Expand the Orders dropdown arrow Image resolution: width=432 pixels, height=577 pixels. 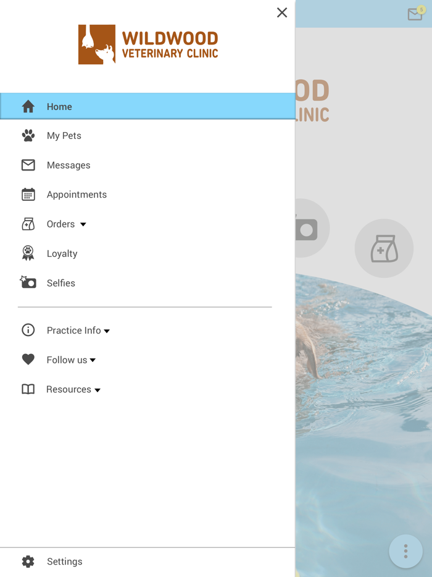pyautogui.click(x=83, y=224)
